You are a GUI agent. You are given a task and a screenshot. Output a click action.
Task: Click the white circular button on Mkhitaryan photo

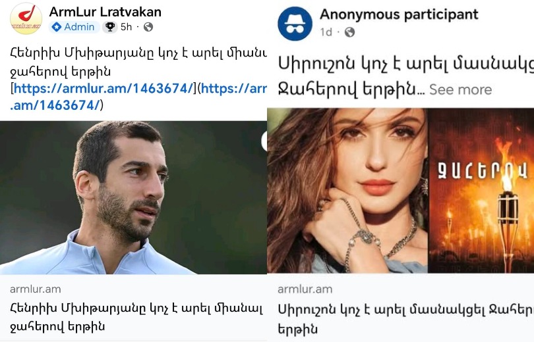[x=264, y=141]
